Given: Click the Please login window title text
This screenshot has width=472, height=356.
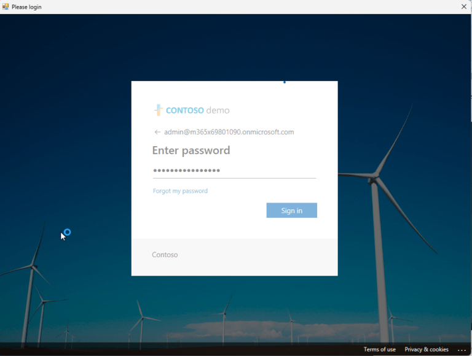Looking at the screenshot, I should [26, 7].
